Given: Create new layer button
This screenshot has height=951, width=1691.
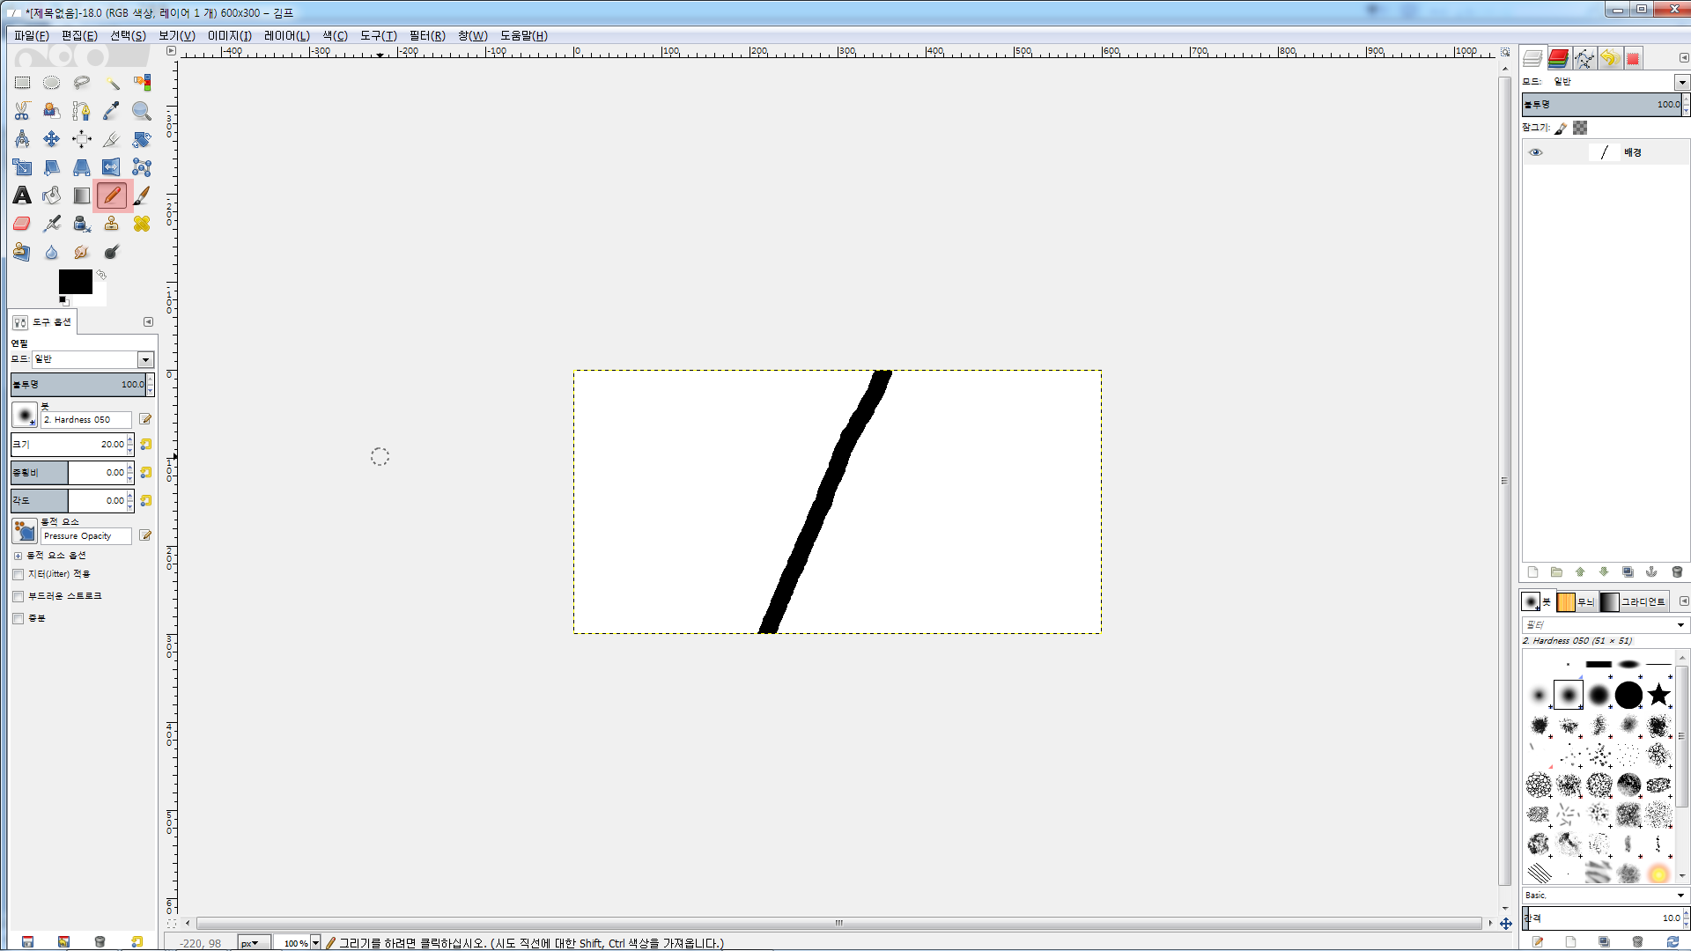Looking at the screenshot, I should point(1532,572).
